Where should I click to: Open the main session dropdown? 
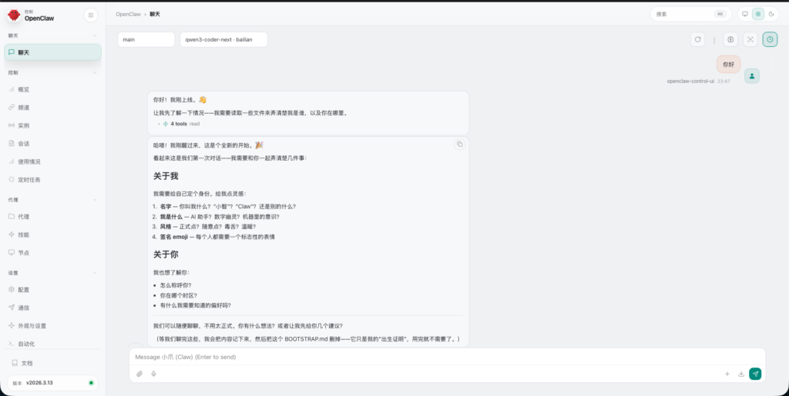[x=146, y=39]
